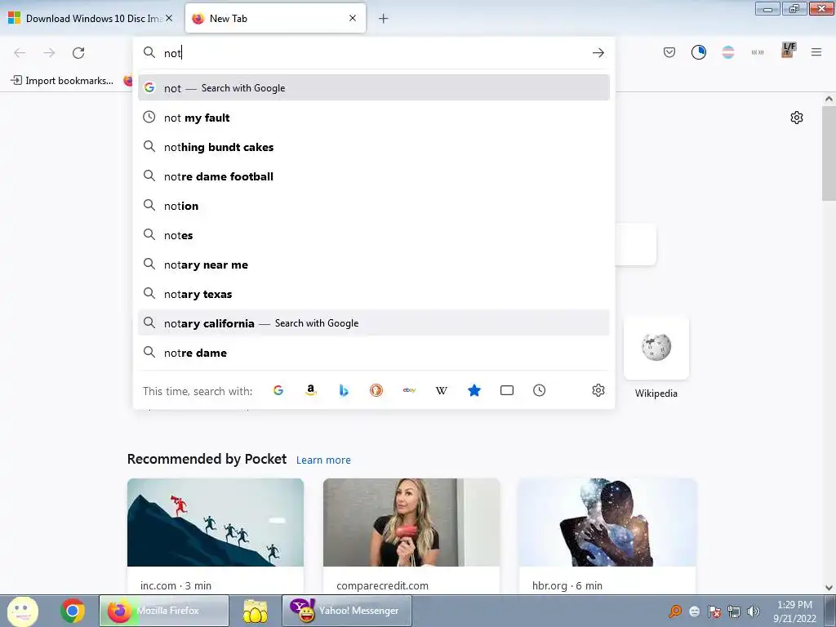Select the 'notion' suggestion

373,205
